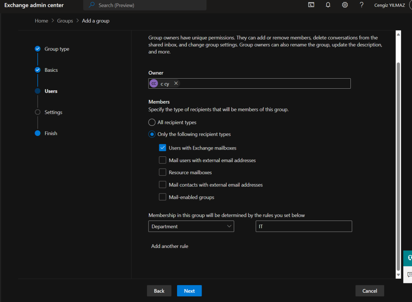Uncheck Users with Exchange mailboxes
Viewport: 412px width, 302px height.
(163, 148)
